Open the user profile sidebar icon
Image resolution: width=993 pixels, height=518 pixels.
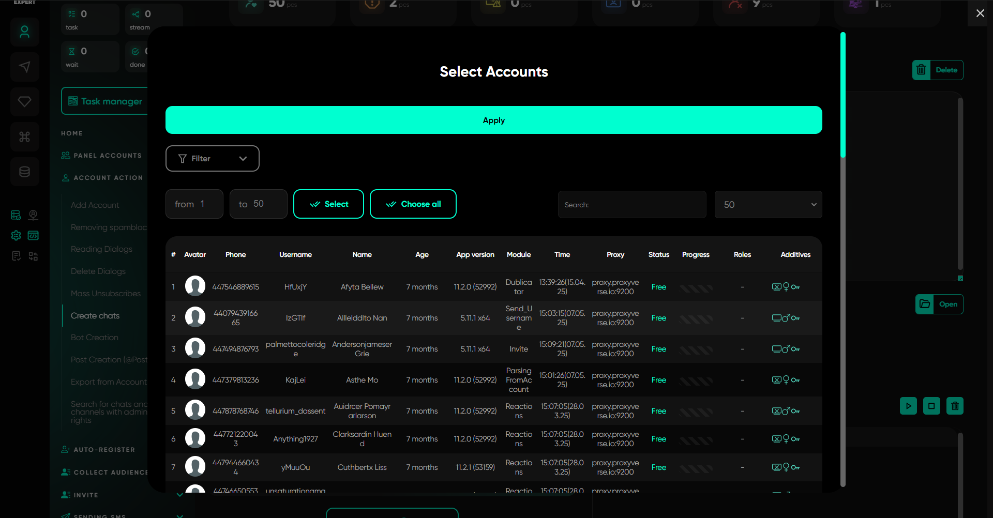pyautogui.click(x=24, y=32)
